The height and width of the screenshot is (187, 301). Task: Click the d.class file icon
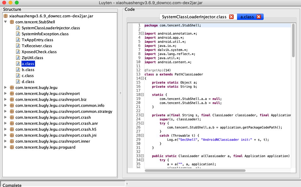tap(18, 81)
